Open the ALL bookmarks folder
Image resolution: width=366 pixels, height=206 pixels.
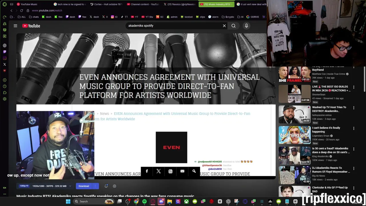point(22,17)
